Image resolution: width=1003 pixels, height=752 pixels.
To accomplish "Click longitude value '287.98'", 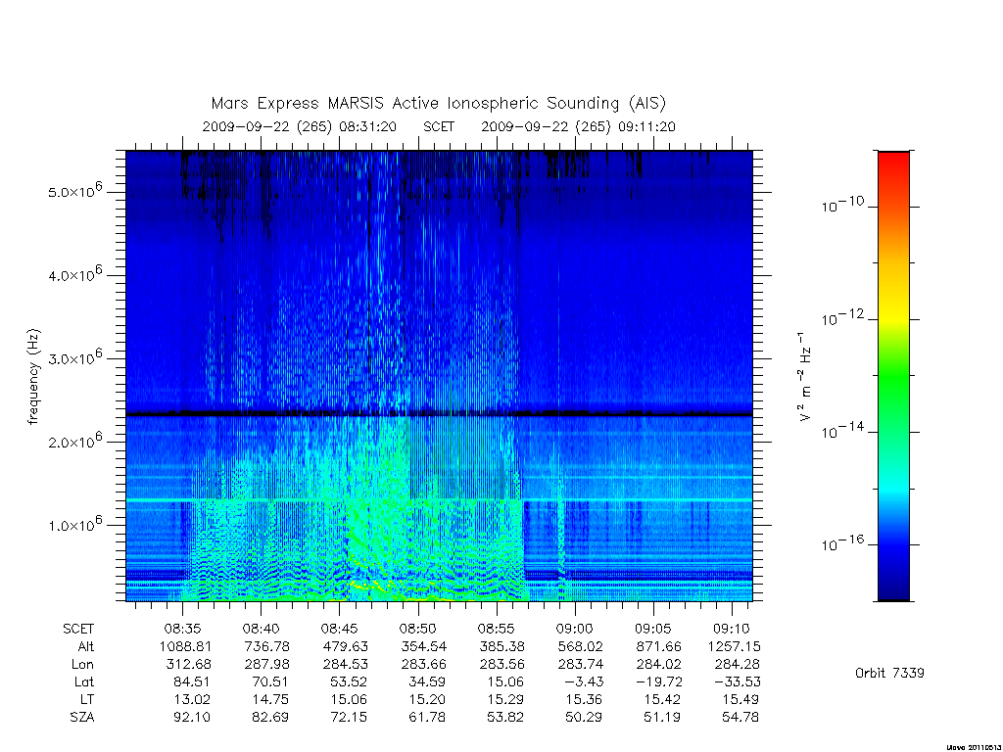I will point(266,665).
